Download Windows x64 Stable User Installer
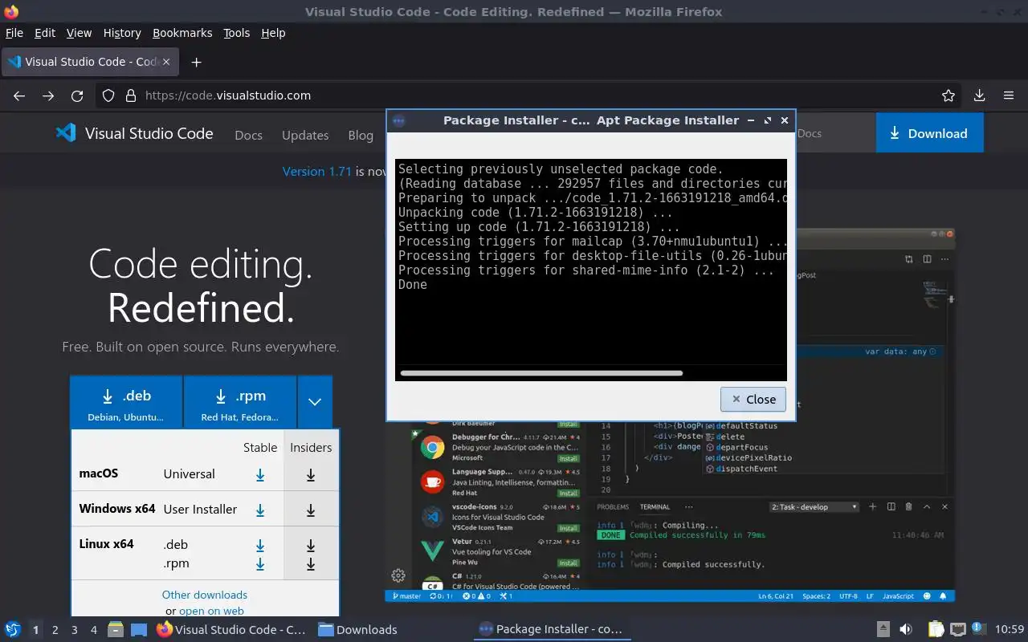The image size is (1028, 642). point(260,510)
